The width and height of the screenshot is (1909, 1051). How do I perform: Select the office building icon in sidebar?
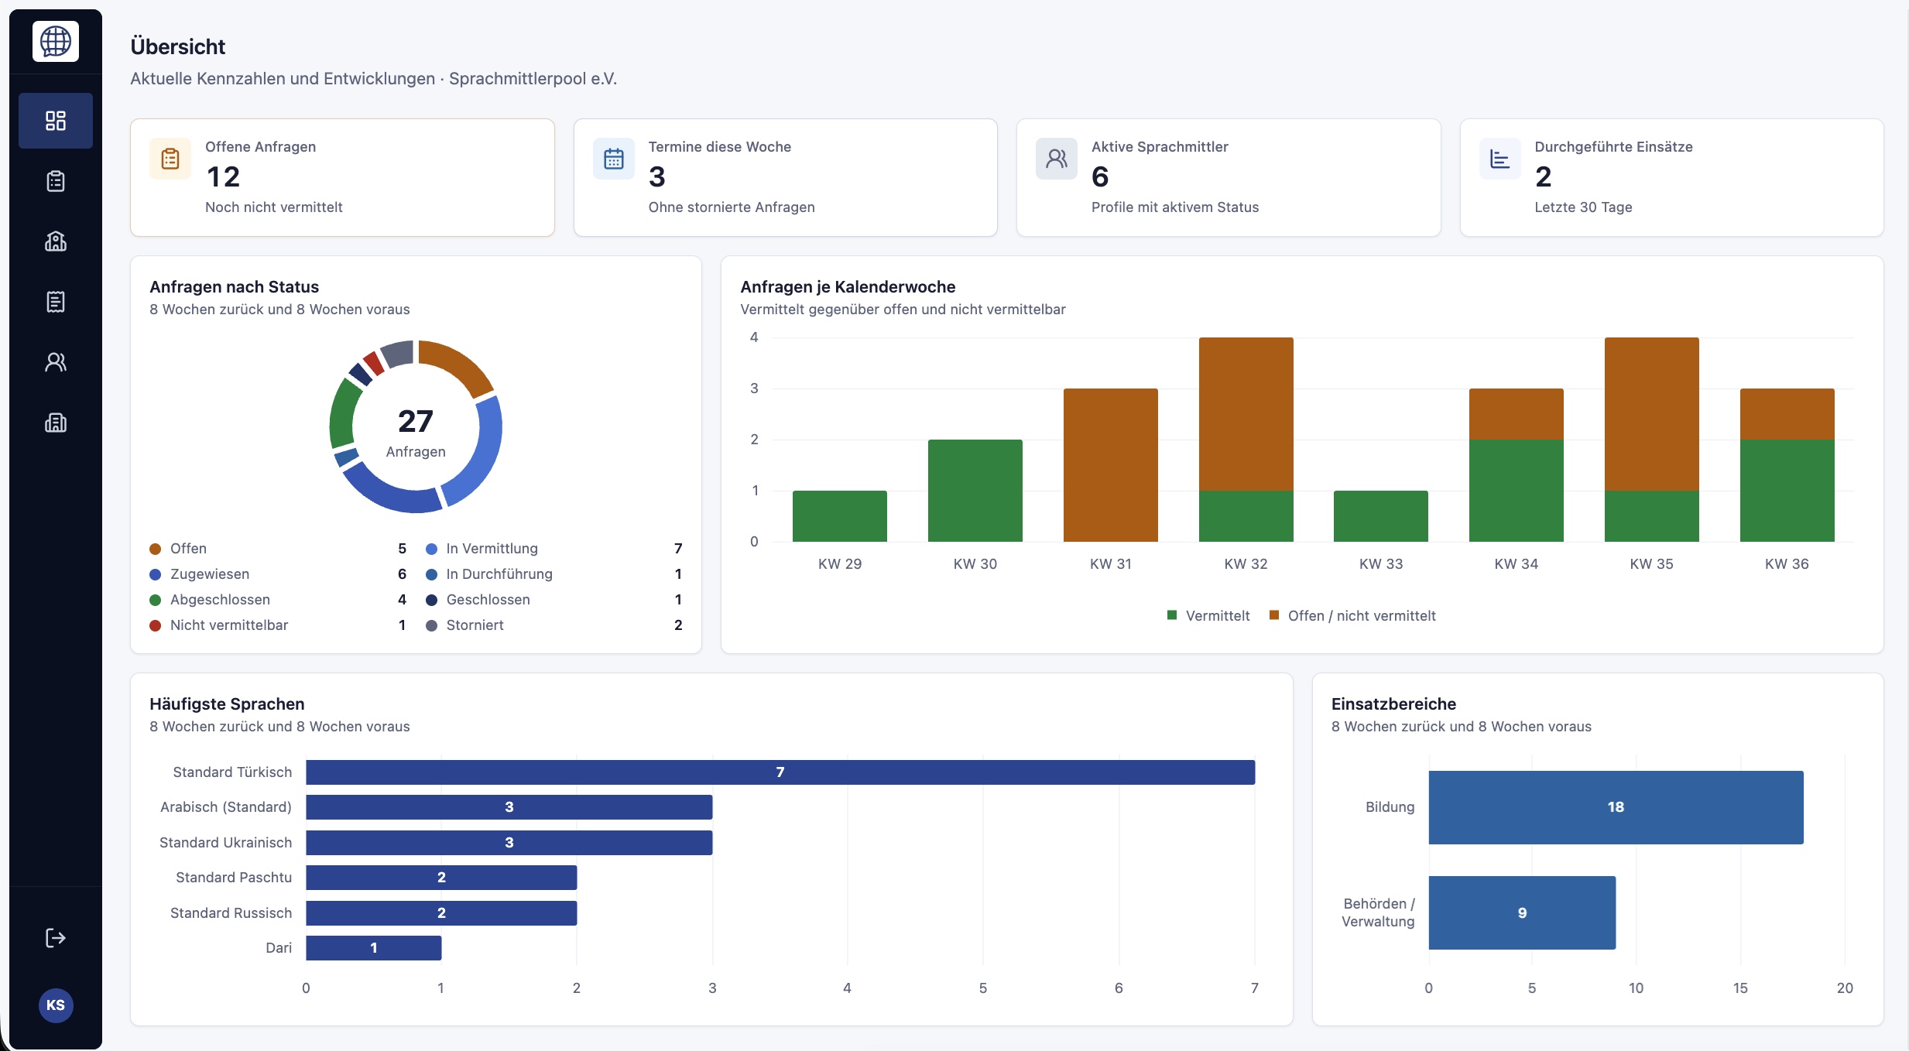[x=56, y=423]
